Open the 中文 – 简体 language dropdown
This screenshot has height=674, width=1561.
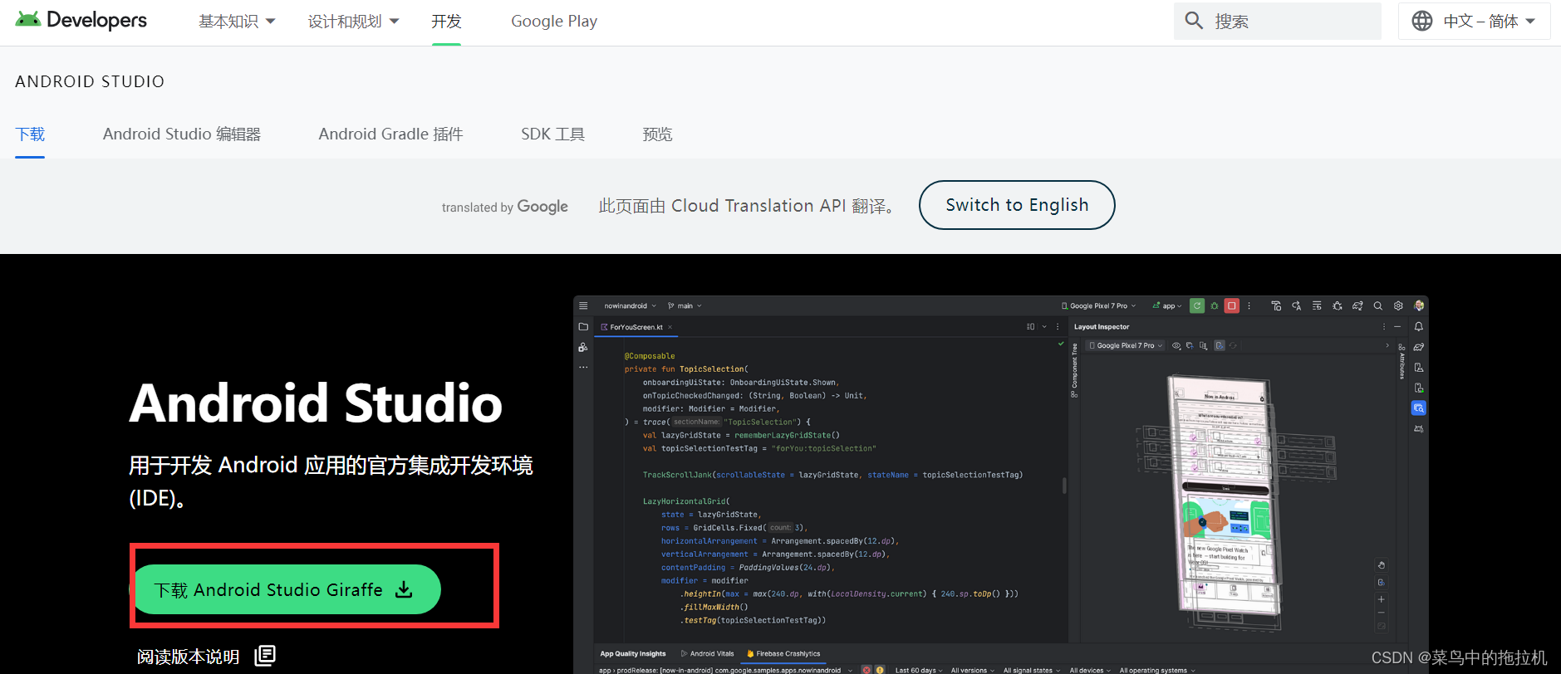[1474, 21]
